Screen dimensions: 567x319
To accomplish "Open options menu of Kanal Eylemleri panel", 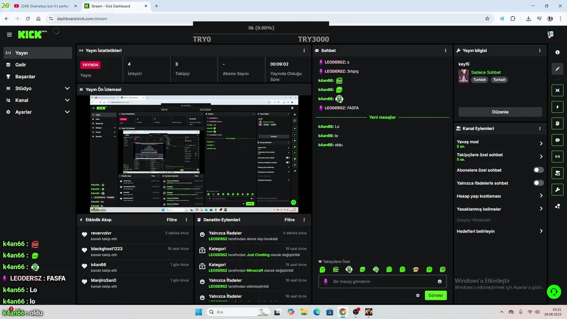I will [x=540, y=128].
